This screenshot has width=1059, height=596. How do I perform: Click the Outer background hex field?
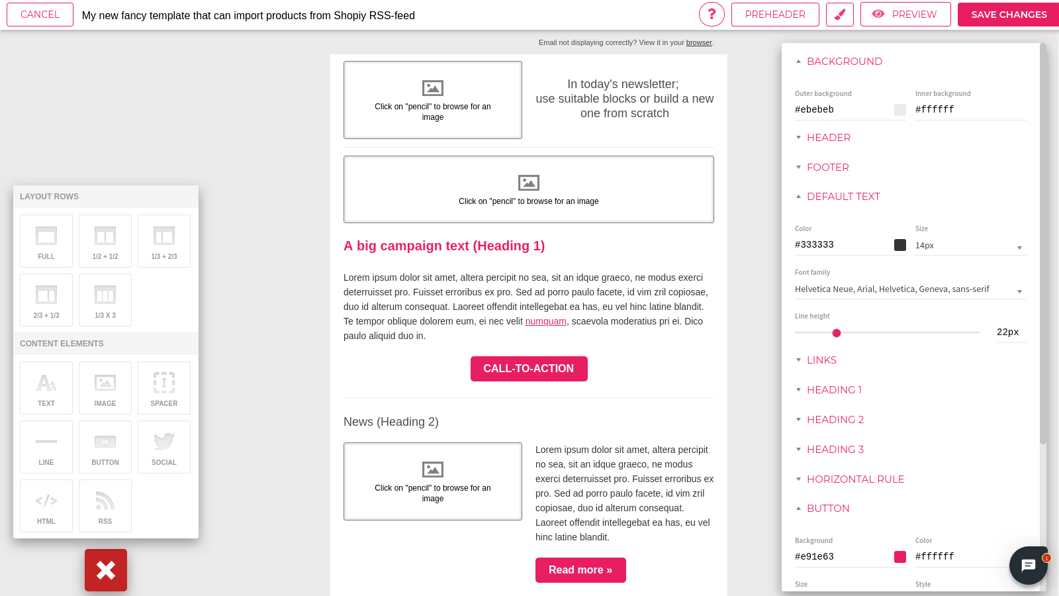(x=842, y=110)
